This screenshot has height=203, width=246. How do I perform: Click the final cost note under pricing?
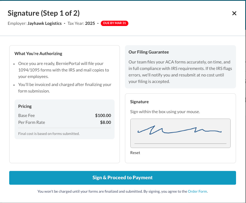[49, 134]
